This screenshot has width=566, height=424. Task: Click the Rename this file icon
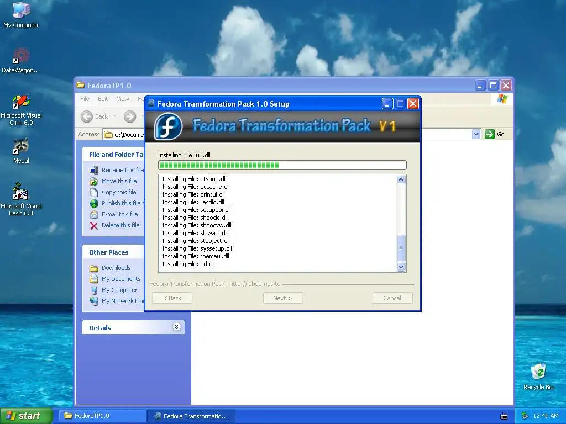(x=94, y=170)
